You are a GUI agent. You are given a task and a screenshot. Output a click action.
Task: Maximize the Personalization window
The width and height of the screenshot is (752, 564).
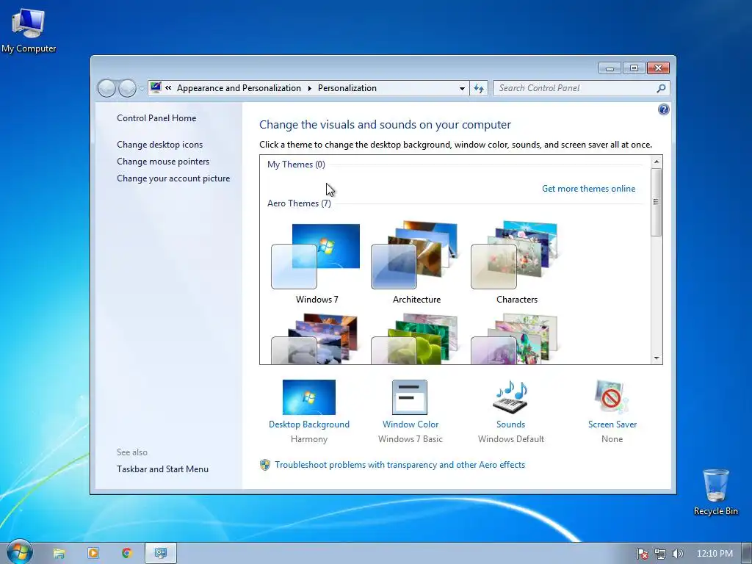click(x=634, y=68)
